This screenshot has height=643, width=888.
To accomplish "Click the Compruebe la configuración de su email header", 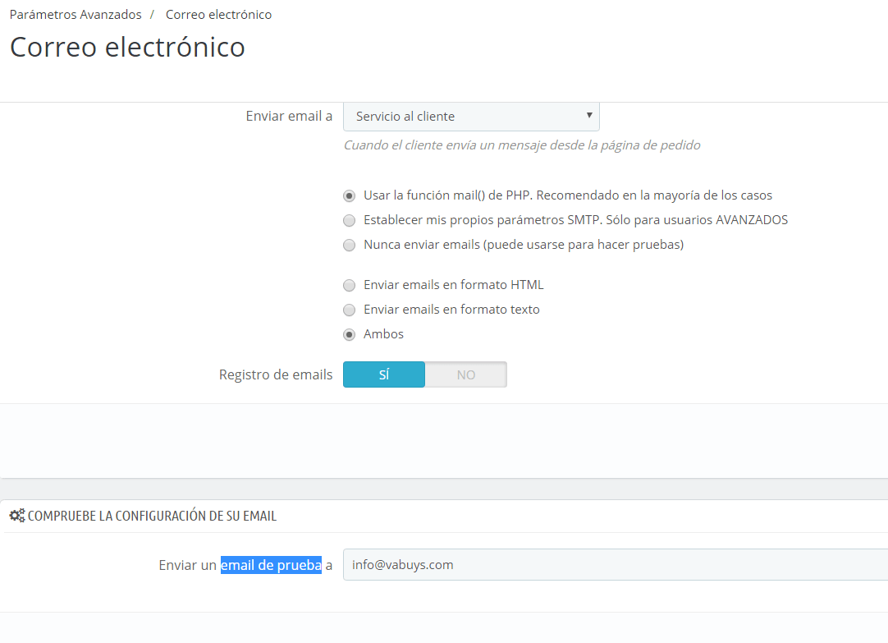I will tap(152, 516).
